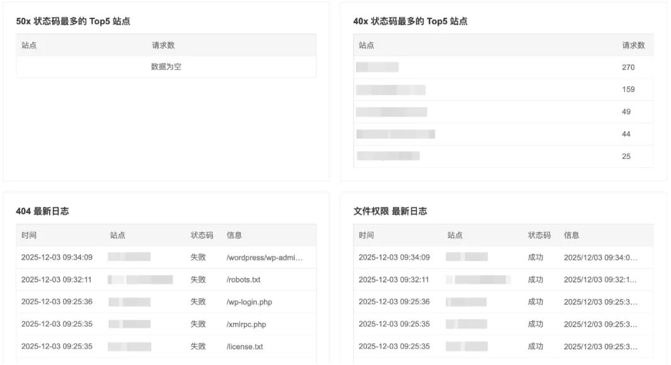Click the /xmlrpc.php info cell
The image size is (671, 365).
[x=246, y=324]
